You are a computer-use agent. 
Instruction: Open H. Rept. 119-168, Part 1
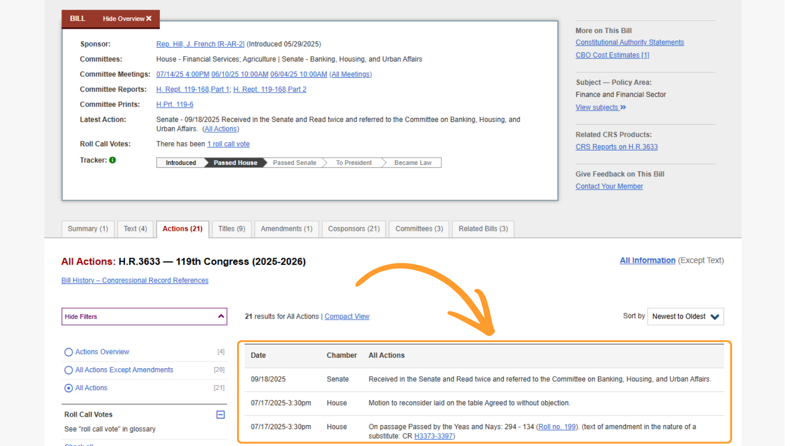(x=193, y=90)
